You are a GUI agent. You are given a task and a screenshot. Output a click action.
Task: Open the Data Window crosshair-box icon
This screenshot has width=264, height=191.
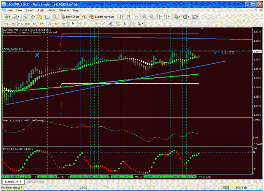click(33, 16)
